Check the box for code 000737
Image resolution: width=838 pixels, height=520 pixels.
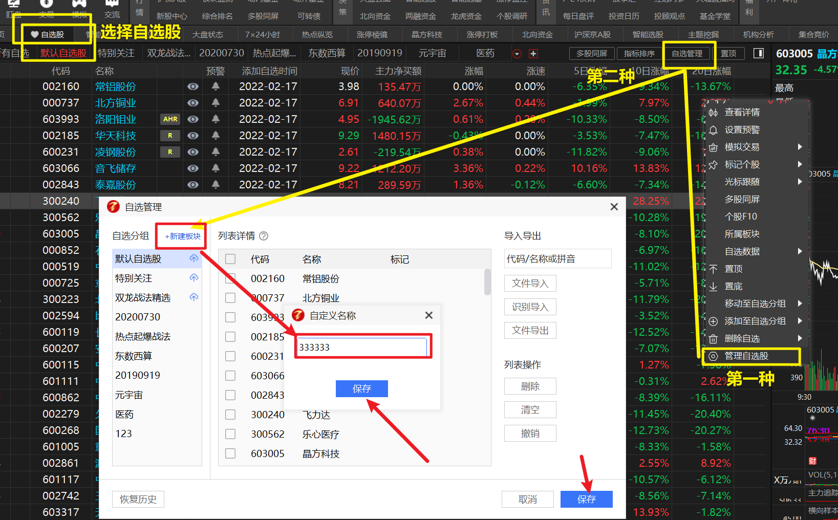pyautogui.click(x=230, y=298)
